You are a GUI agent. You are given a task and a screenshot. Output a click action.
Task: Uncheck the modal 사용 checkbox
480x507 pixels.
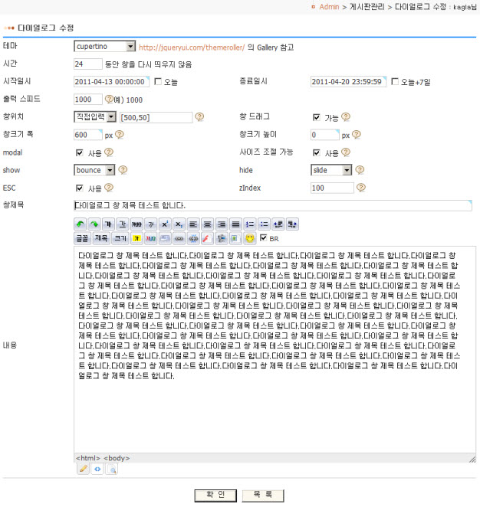[x=80, y=152]
